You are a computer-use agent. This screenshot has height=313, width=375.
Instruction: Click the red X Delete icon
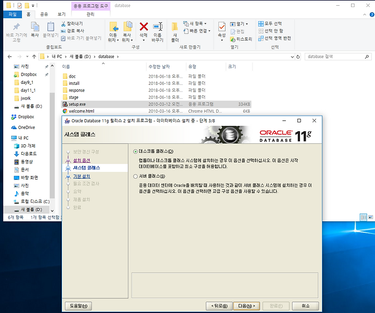point(144,27)
